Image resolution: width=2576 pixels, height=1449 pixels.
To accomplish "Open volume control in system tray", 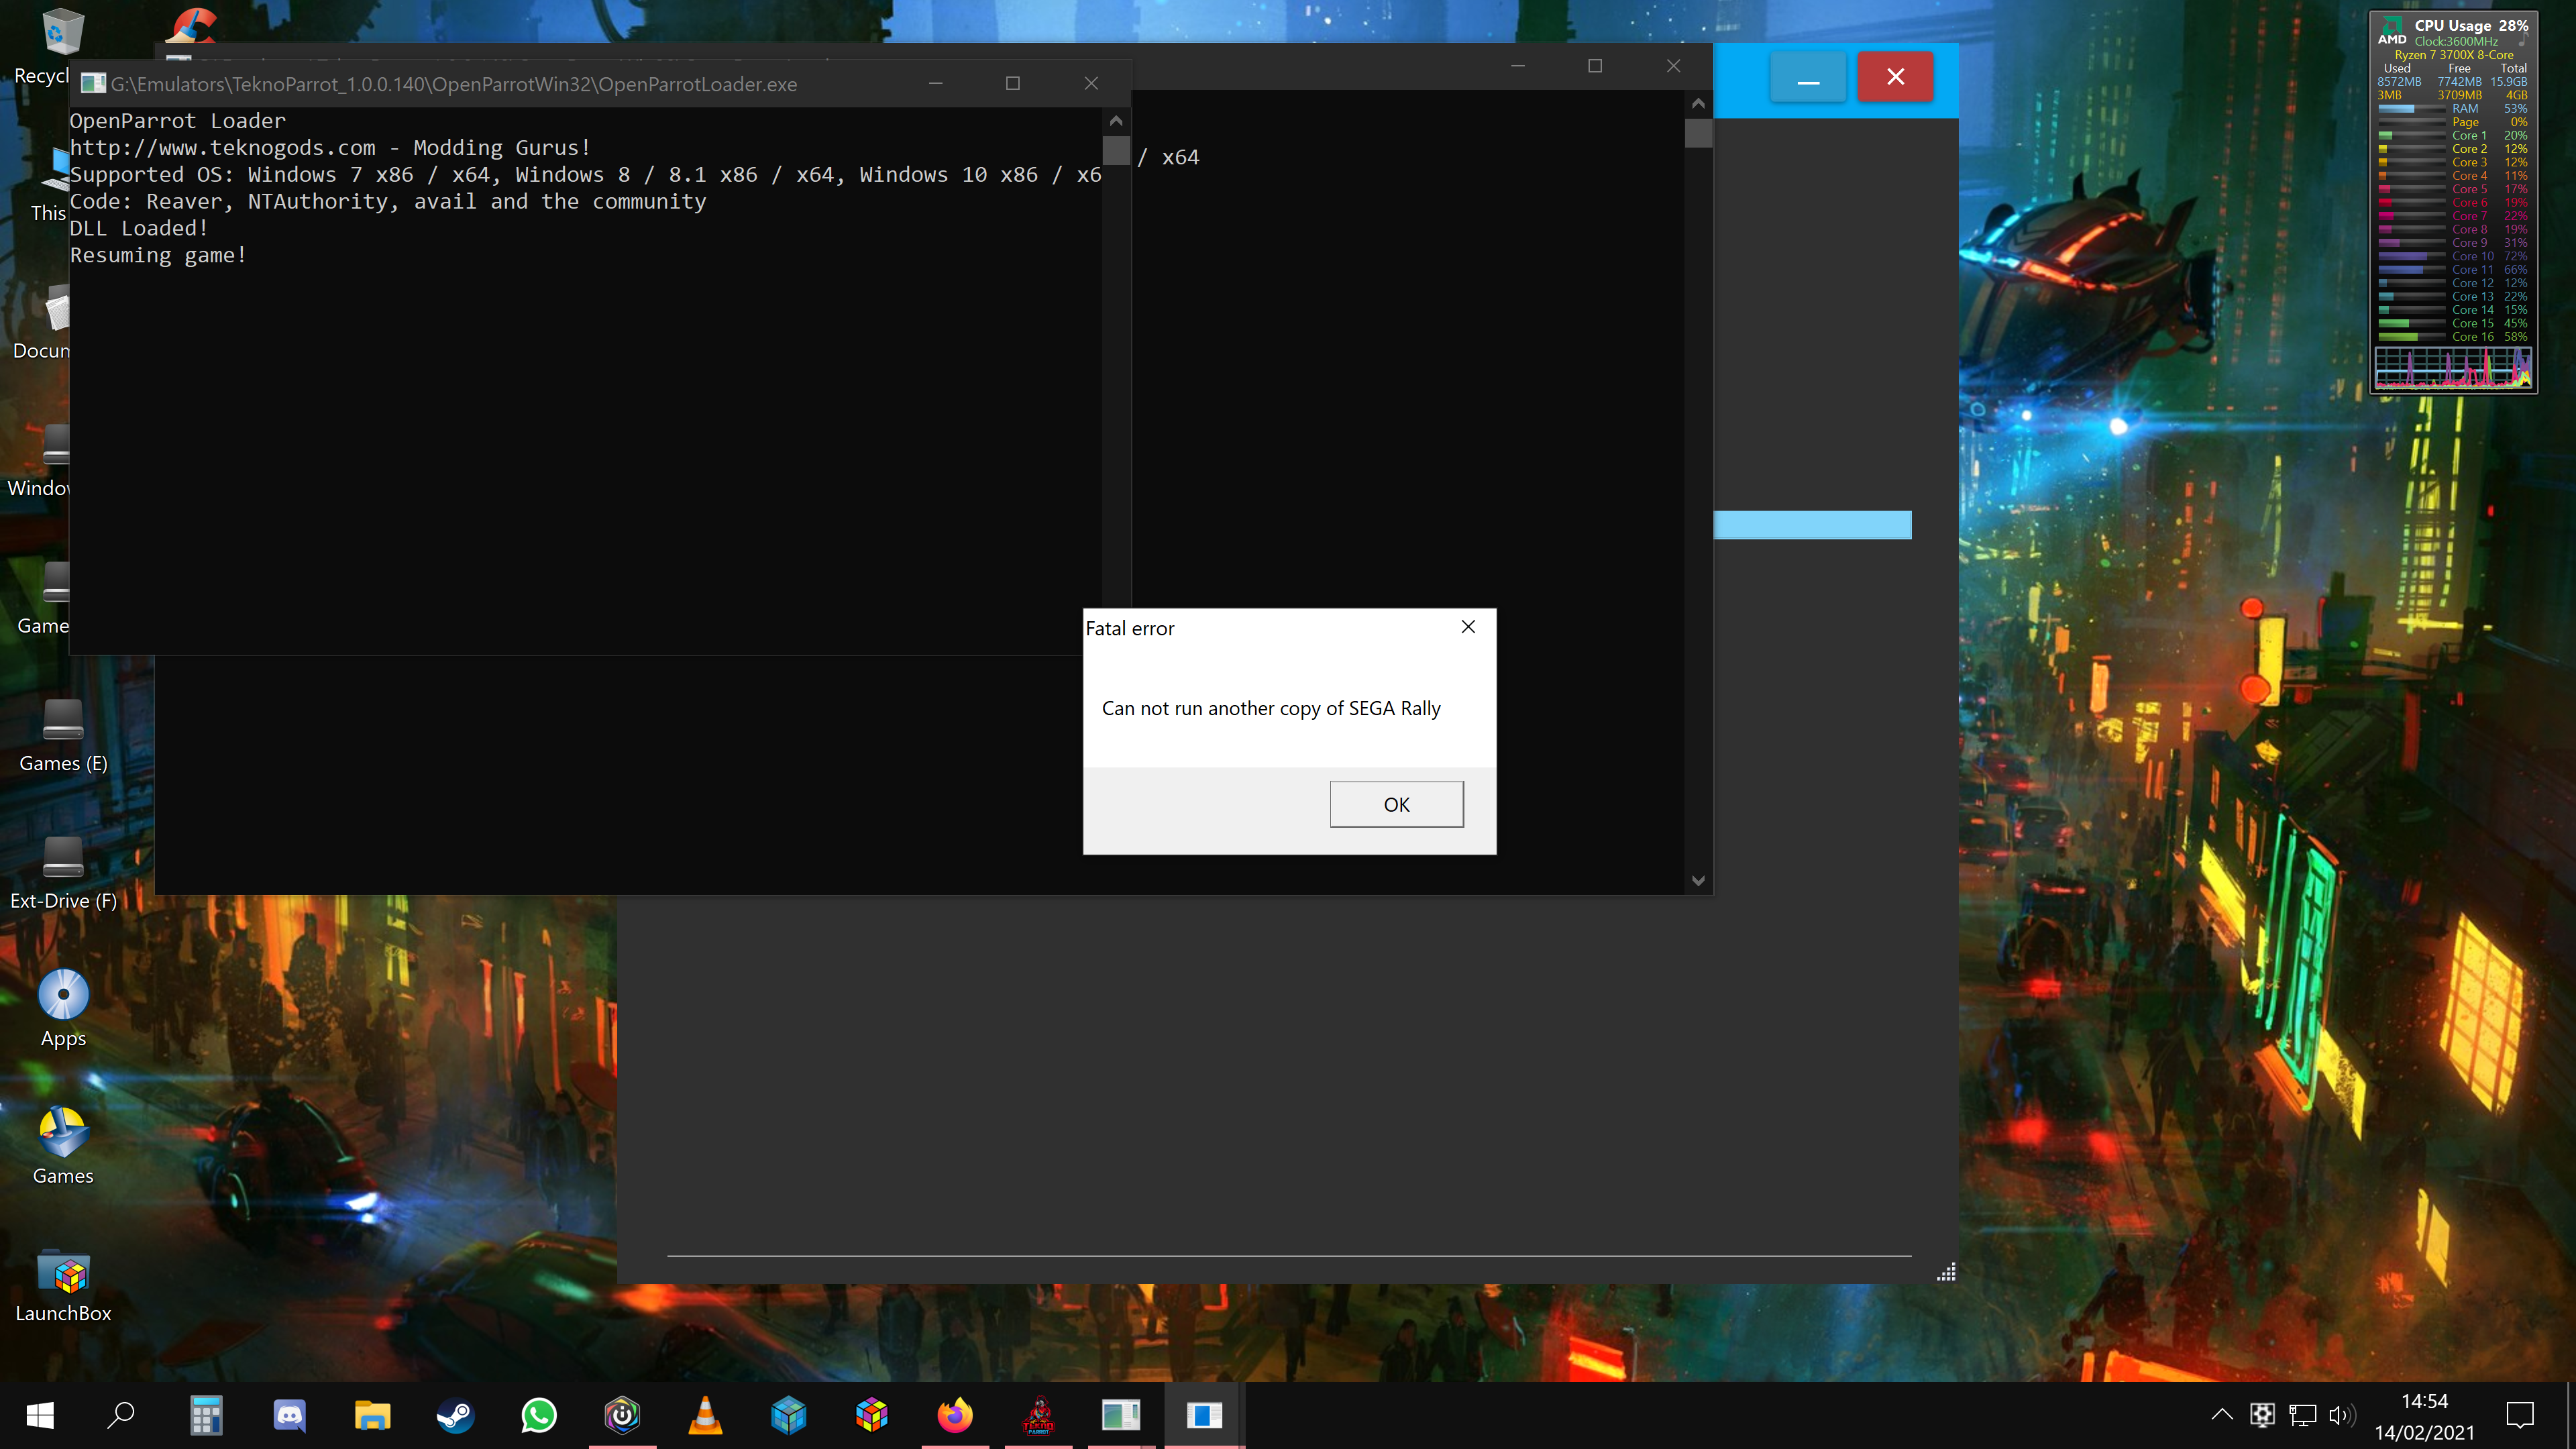I will pyautogui.click(x=2341, y=1415).
